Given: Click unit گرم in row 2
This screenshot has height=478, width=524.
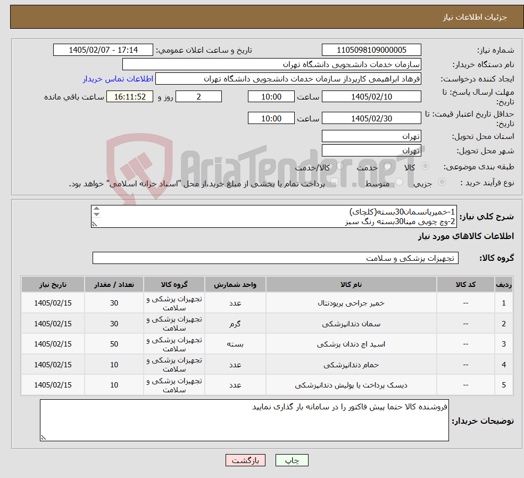Looking at the screenshot, I should (x=235, y=324).
